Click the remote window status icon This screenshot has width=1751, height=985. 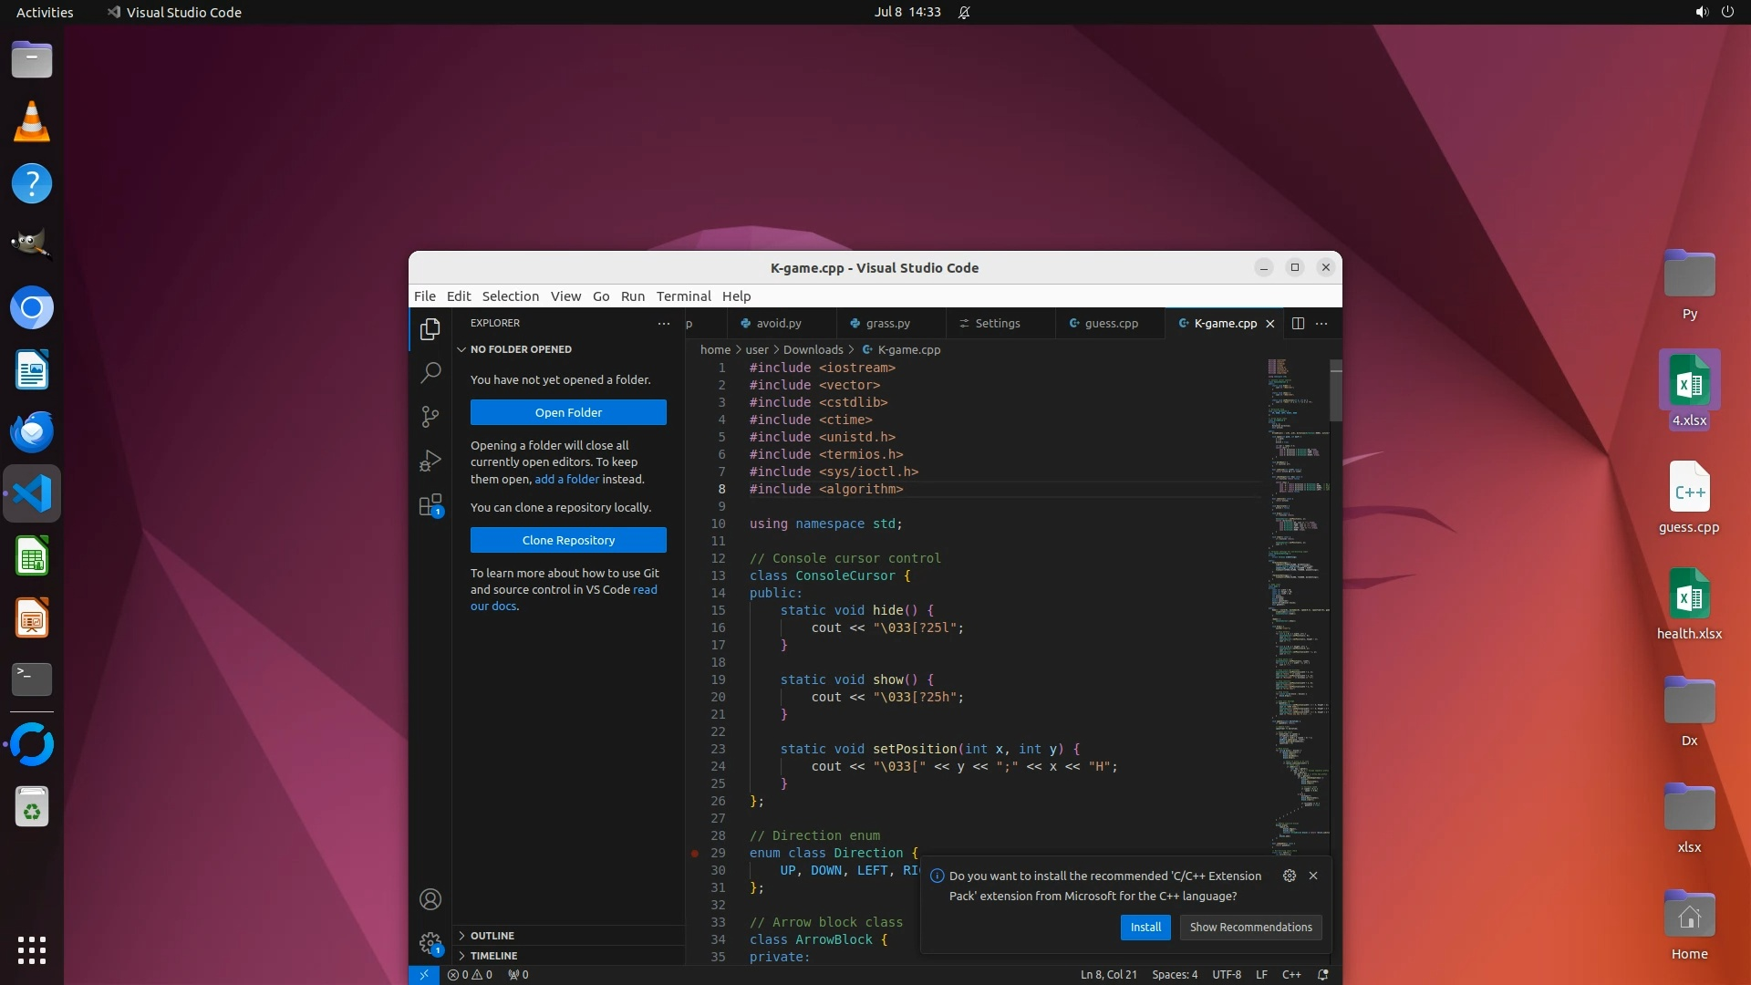pos(424,974)
